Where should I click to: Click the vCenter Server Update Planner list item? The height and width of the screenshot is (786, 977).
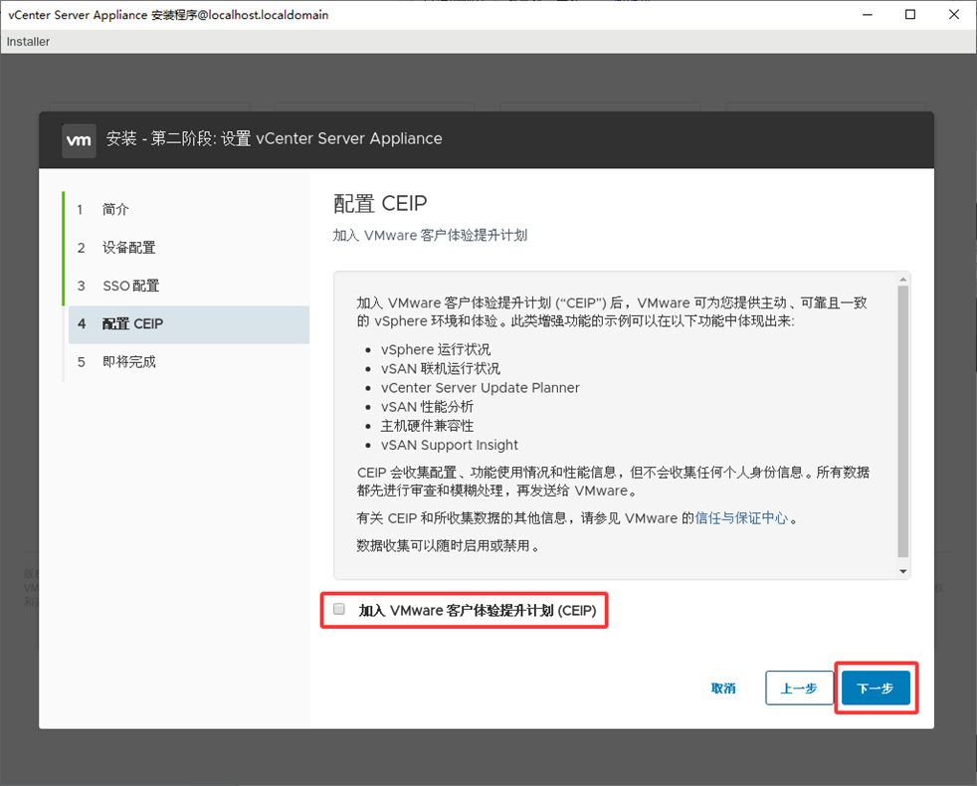(x=480, y=388)
